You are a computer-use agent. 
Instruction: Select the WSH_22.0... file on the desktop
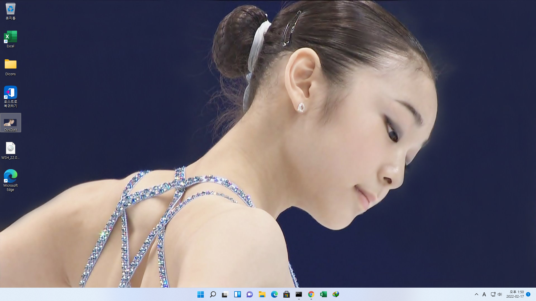[x=10, y=151]
